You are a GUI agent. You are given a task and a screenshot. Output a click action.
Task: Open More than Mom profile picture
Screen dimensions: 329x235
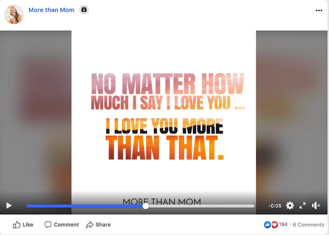(14, 14)
